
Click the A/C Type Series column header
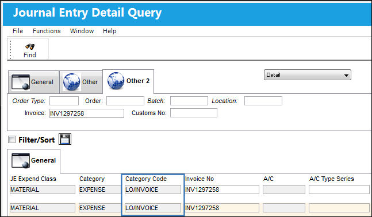click(332, 179)
